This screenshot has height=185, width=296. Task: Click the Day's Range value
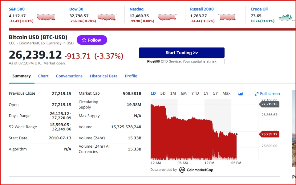[60, 116]
